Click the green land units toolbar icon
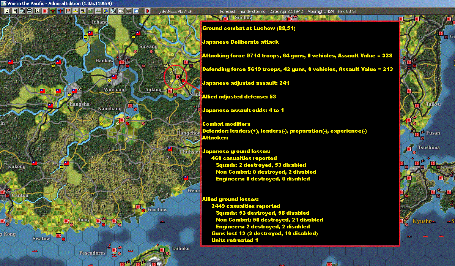The image size is (455, 266). click(x=91, y=11)
